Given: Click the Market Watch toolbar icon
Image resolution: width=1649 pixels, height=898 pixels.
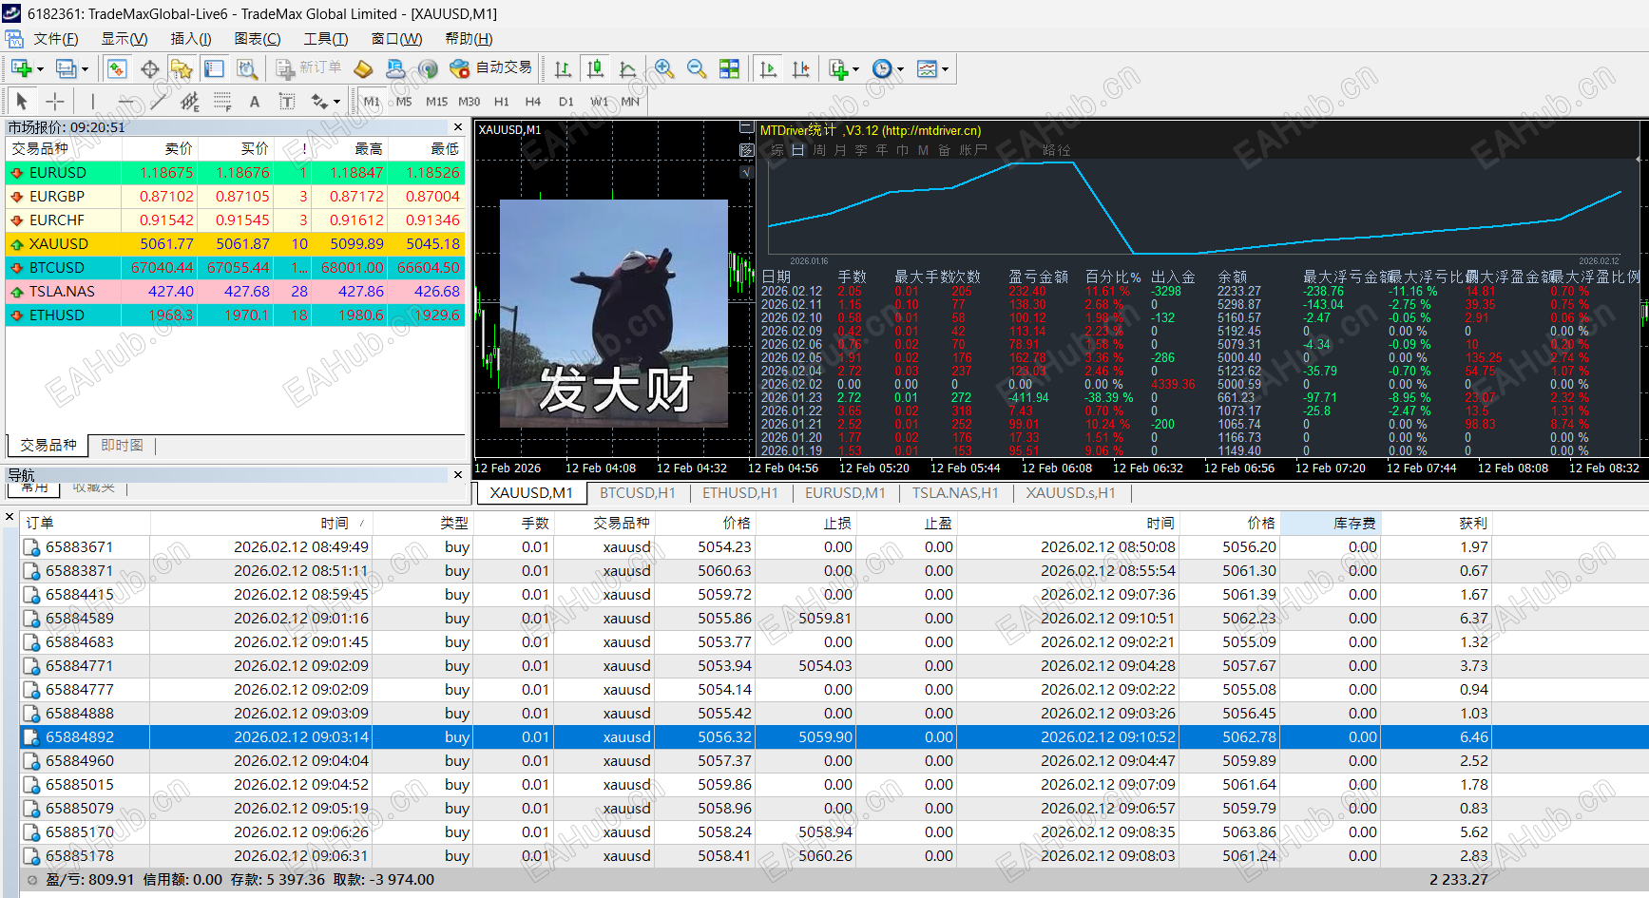Looking at the screenshot, I should tap(117, 68).
